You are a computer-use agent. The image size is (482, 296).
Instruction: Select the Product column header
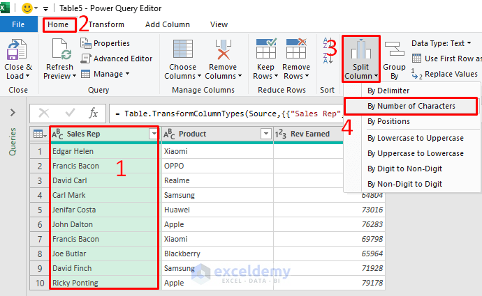click(x=217, y=134)
